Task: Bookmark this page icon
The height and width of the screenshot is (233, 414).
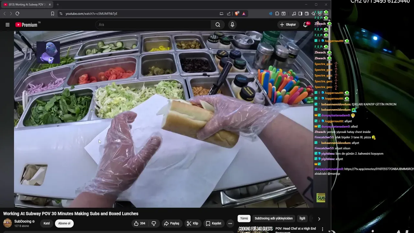Action: 52,14
